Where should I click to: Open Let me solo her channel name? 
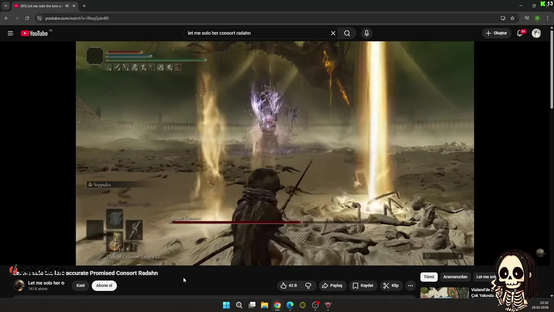click(x=44, y=283)
